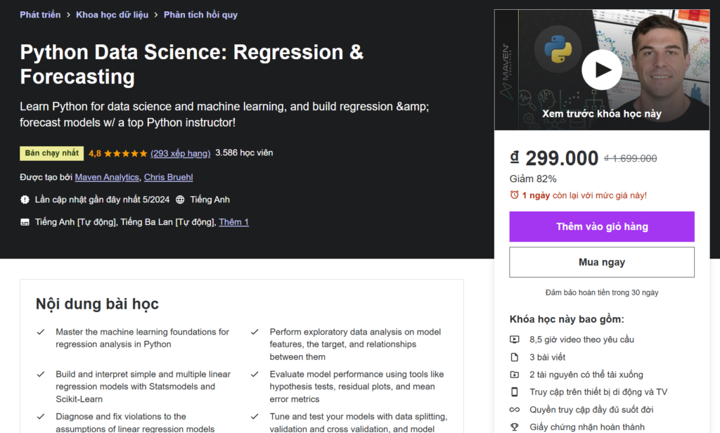
Task: Click the closed captions icon
Action: coord(25,222)
